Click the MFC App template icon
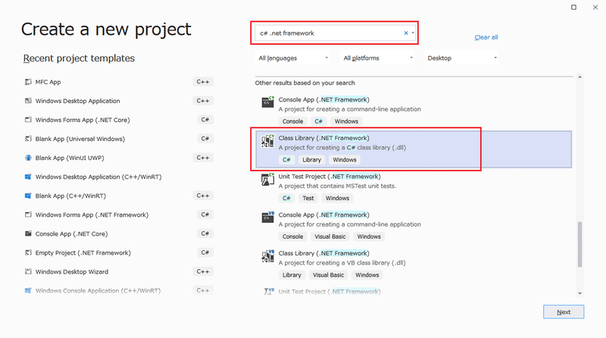 [x=28, y=82]
